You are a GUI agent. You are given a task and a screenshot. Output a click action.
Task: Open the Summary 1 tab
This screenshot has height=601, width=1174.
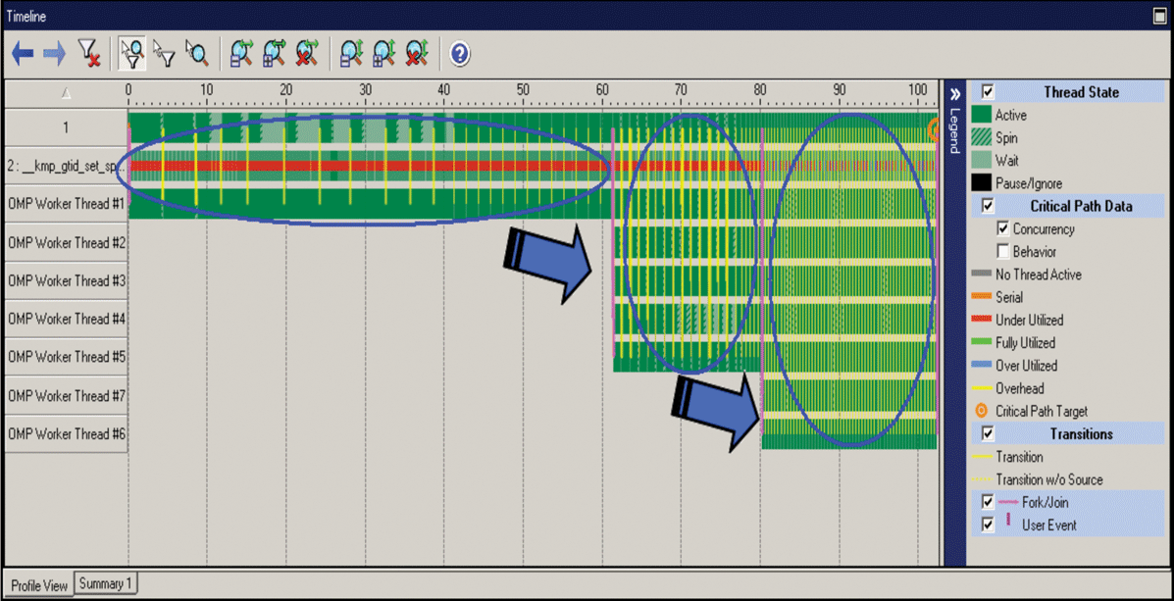(x=106, y=584)
